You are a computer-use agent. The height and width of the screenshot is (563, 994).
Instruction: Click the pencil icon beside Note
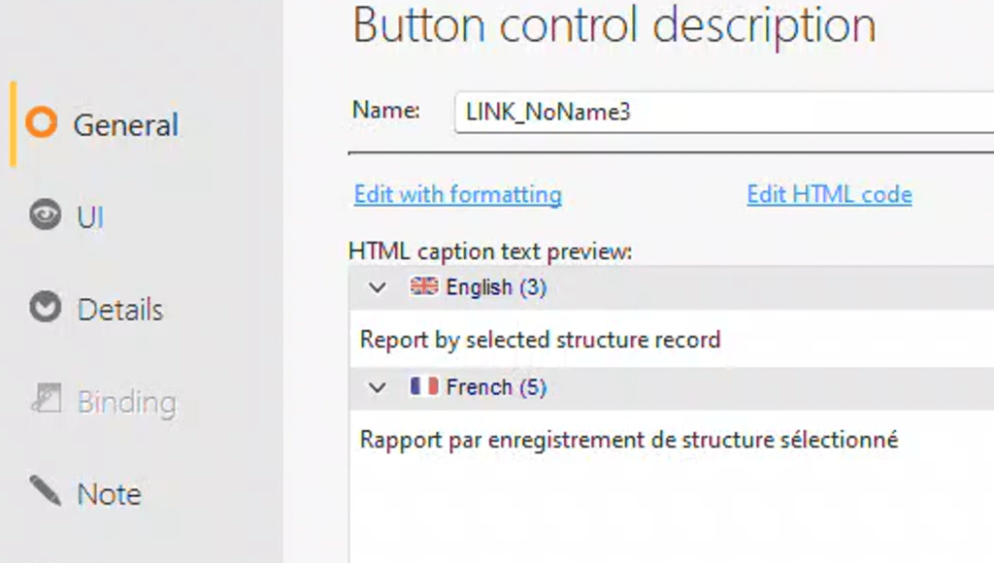coord(45,491)
